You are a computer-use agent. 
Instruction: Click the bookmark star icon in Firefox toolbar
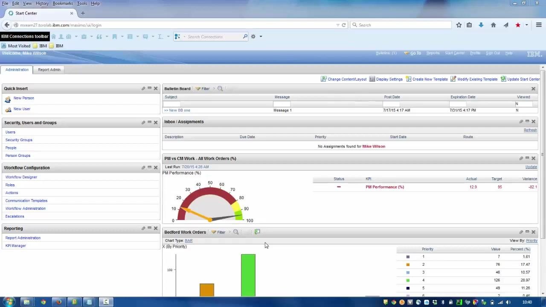[459, 25]
